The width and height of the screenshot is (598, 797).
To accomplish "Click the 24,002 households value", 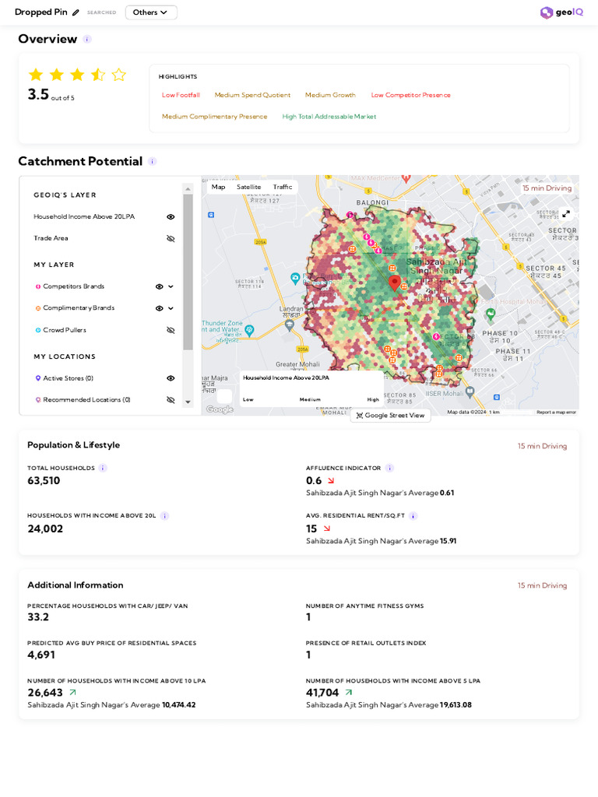I will point(45,528).
